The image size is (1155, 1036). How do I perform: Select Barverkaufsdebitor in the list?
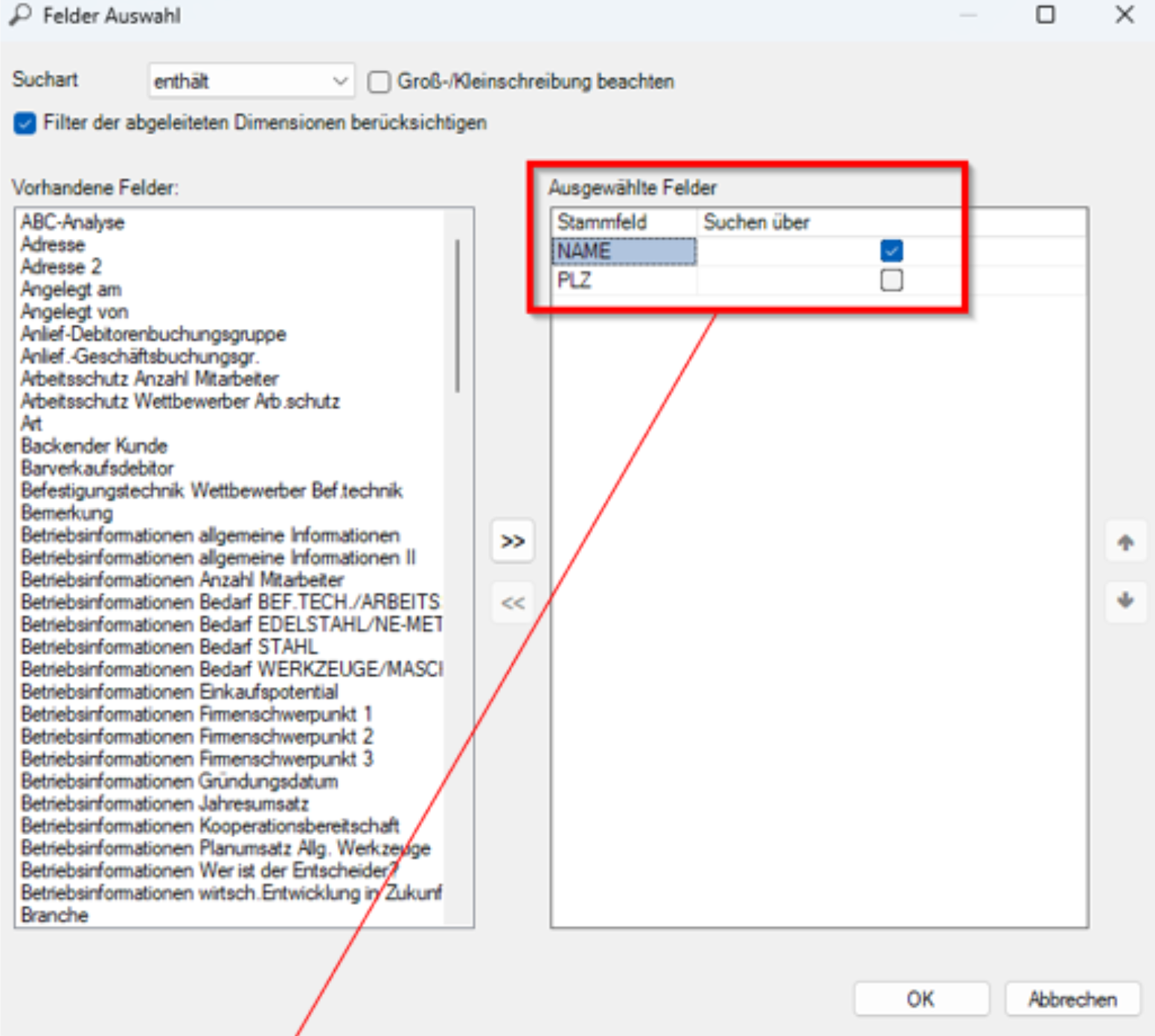click(97, 468)
